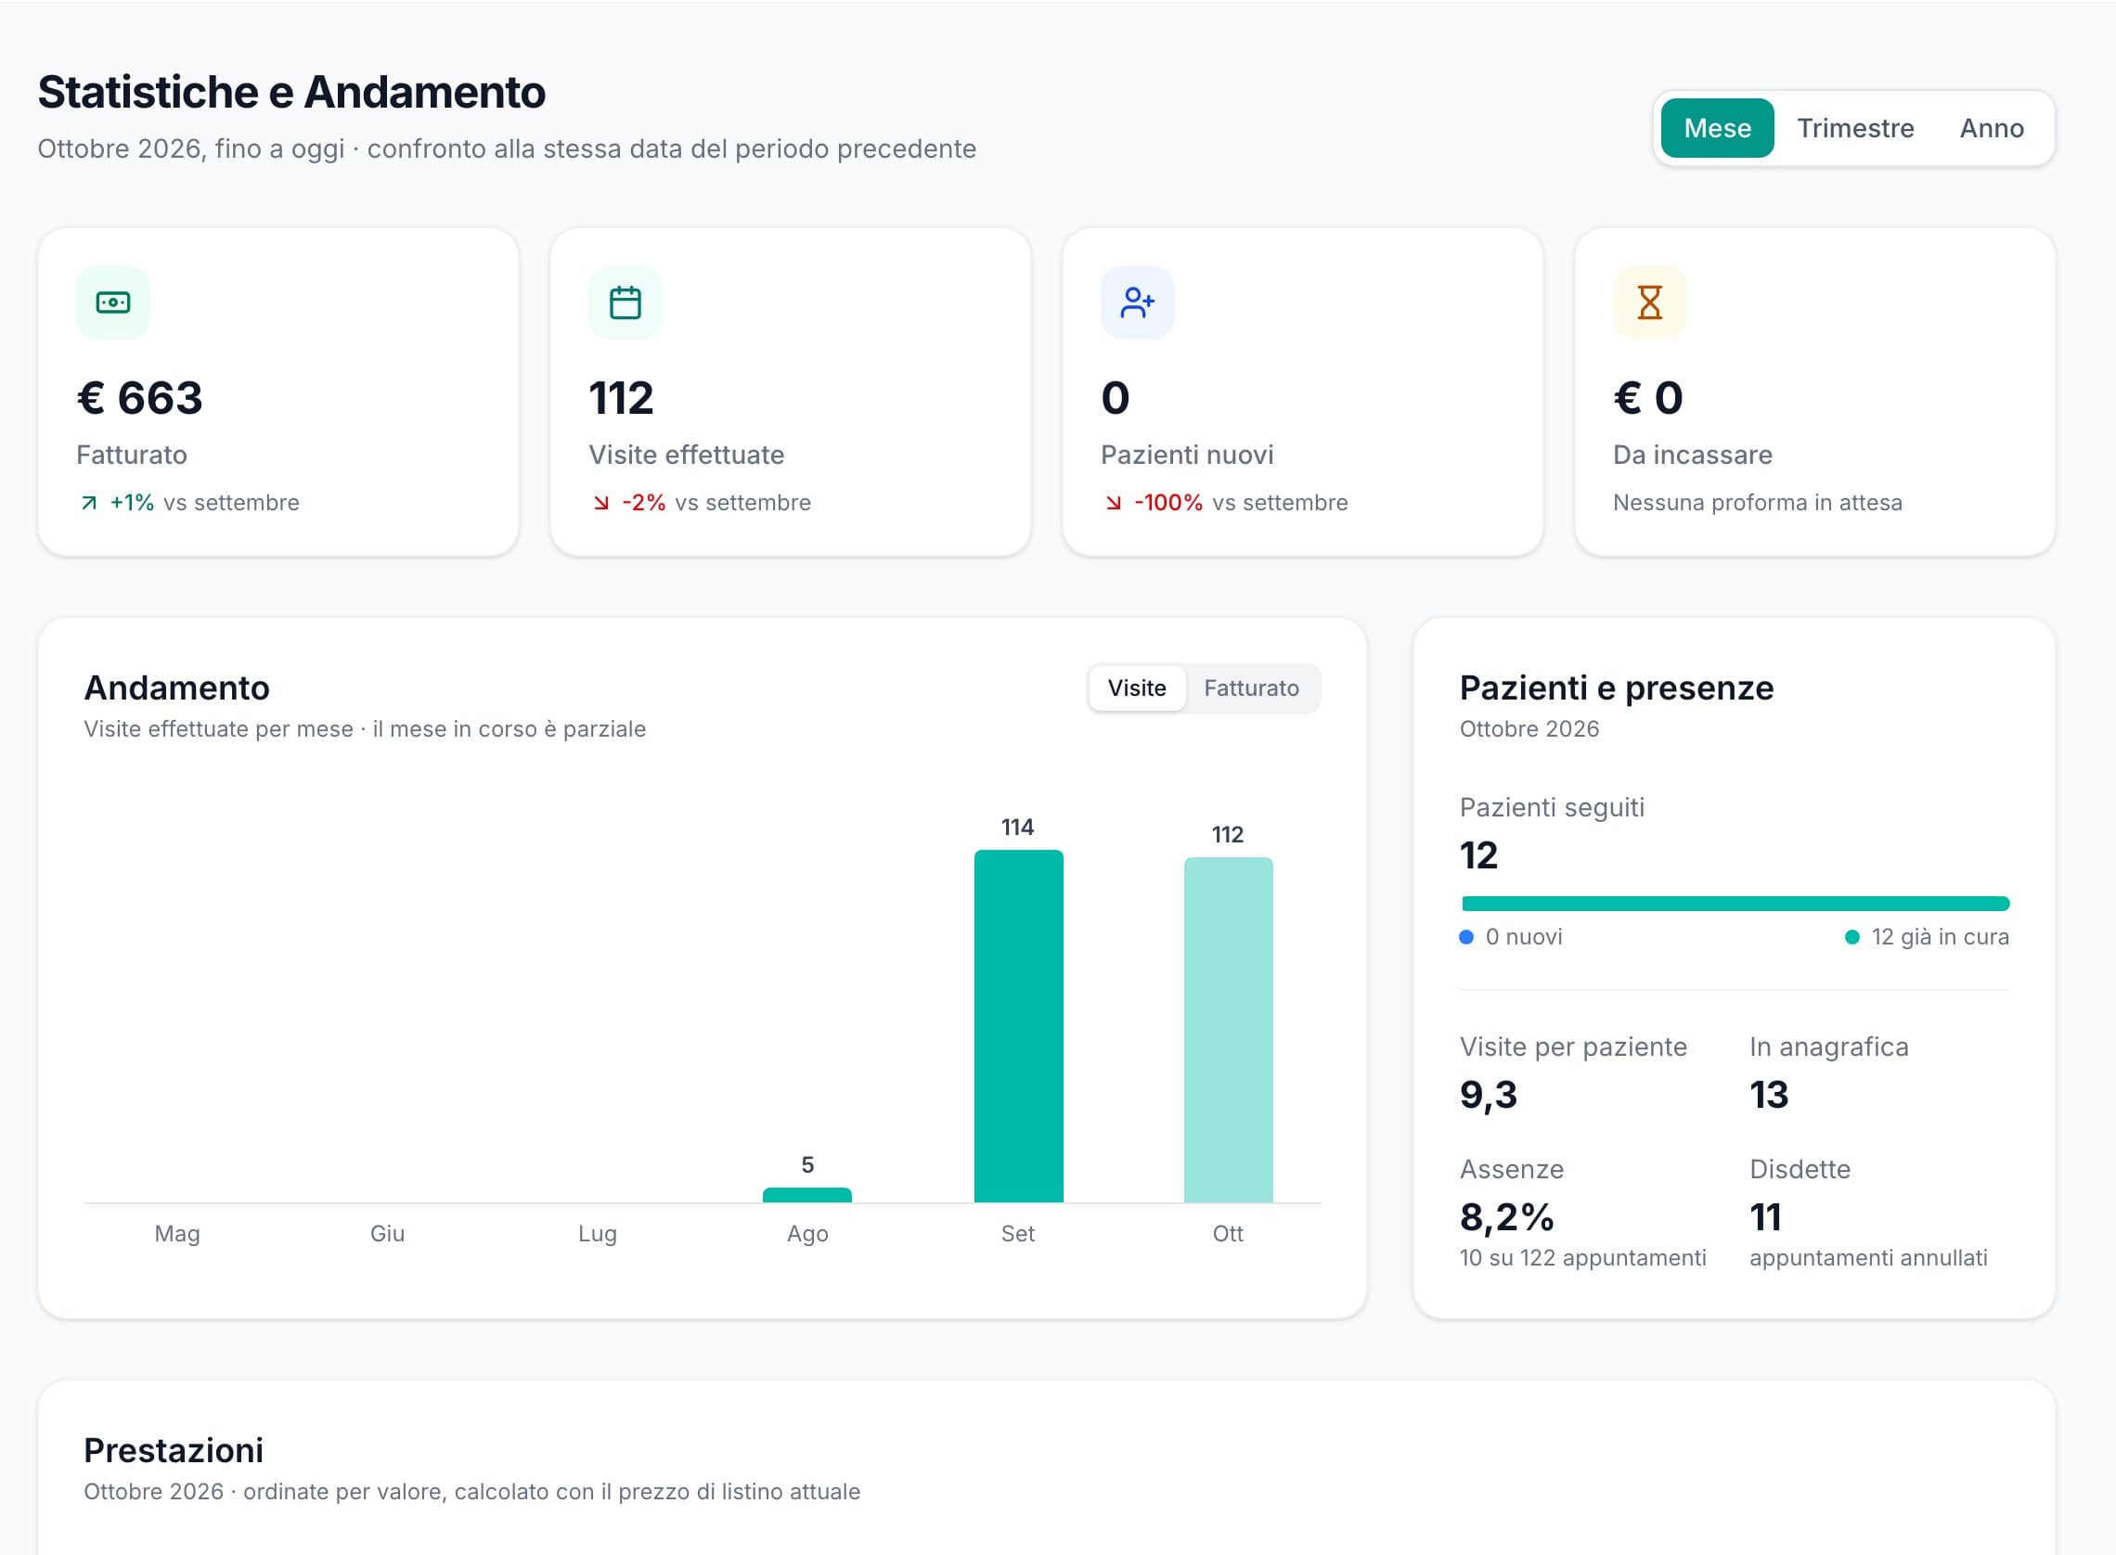Click the new-patient icon on Pazienti nuovi card
The image size is (2116, 1555).
(1137, 302)
